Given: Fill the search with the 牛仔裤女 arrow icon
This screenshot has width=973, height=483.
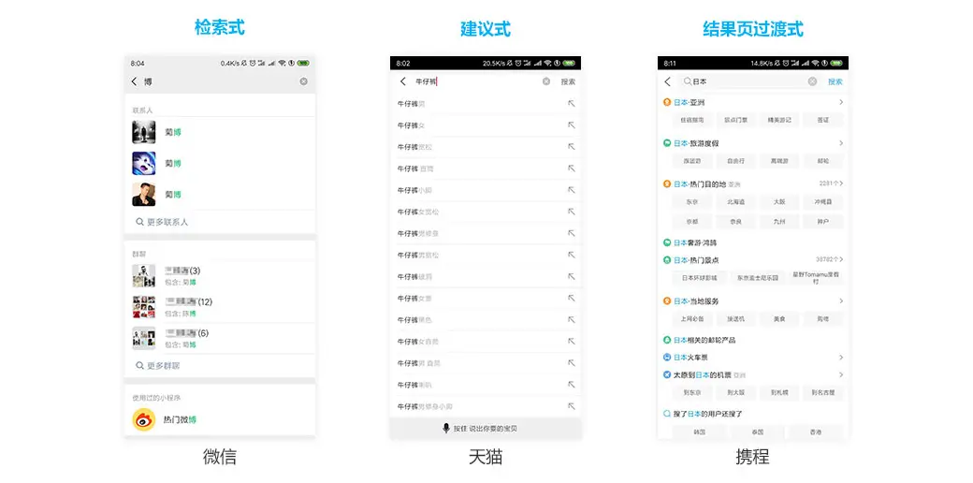Looking at the screenshot, I should 572,125.
